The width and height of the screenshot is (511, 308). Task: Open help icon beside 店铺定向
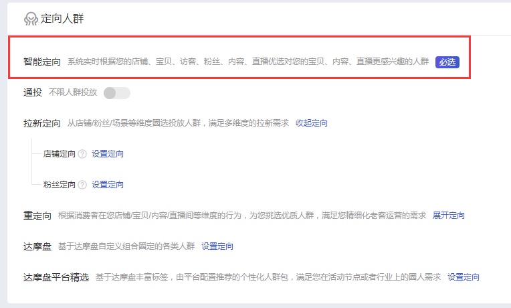click(82, 154)
